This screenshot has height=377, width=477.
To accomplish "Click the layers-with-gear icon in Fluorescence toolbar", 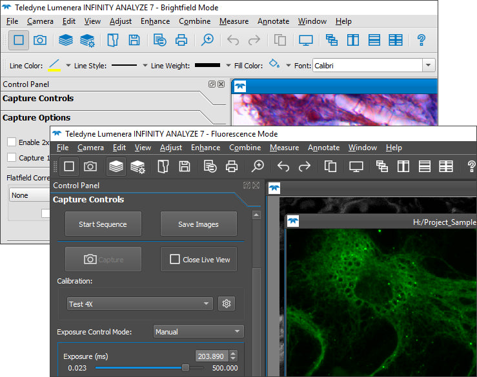I will coord(137,166).
